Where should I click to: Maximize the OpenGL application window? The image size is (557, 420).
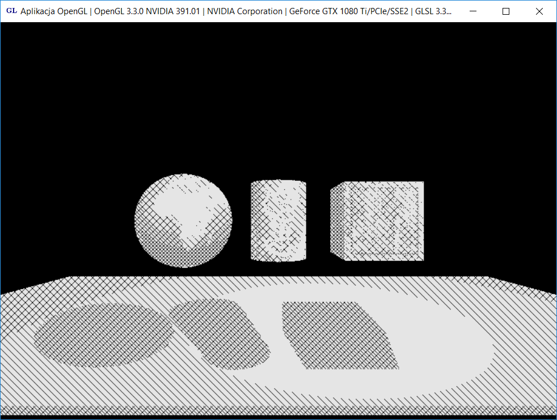point(506,11)
